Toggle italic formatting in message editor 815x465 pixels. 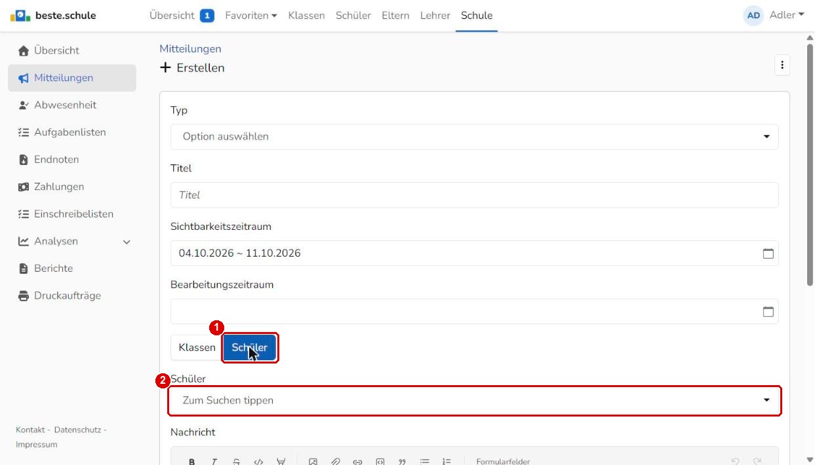pos(214,462)
